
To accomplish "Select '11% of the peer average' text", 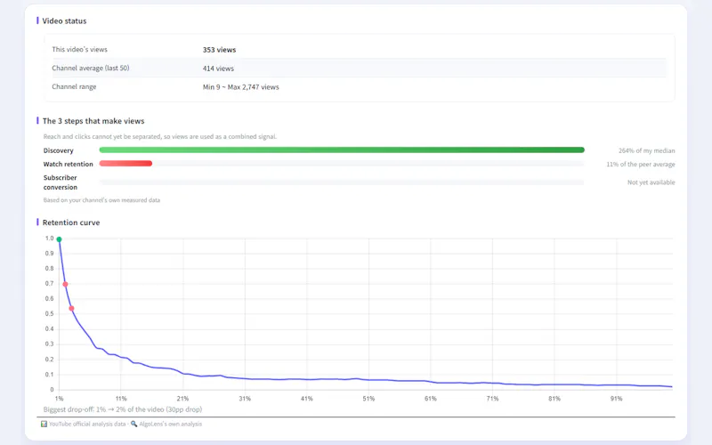I will point(641,165).
